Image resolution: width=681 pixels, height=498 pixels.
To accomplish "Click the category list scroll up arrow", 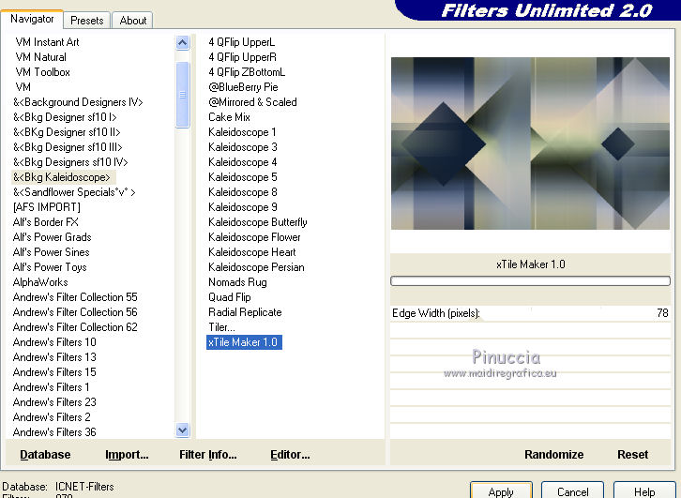I will [x=182, y=42].
